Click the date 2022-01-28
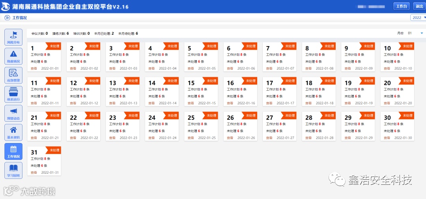 (x=325, y=138)
